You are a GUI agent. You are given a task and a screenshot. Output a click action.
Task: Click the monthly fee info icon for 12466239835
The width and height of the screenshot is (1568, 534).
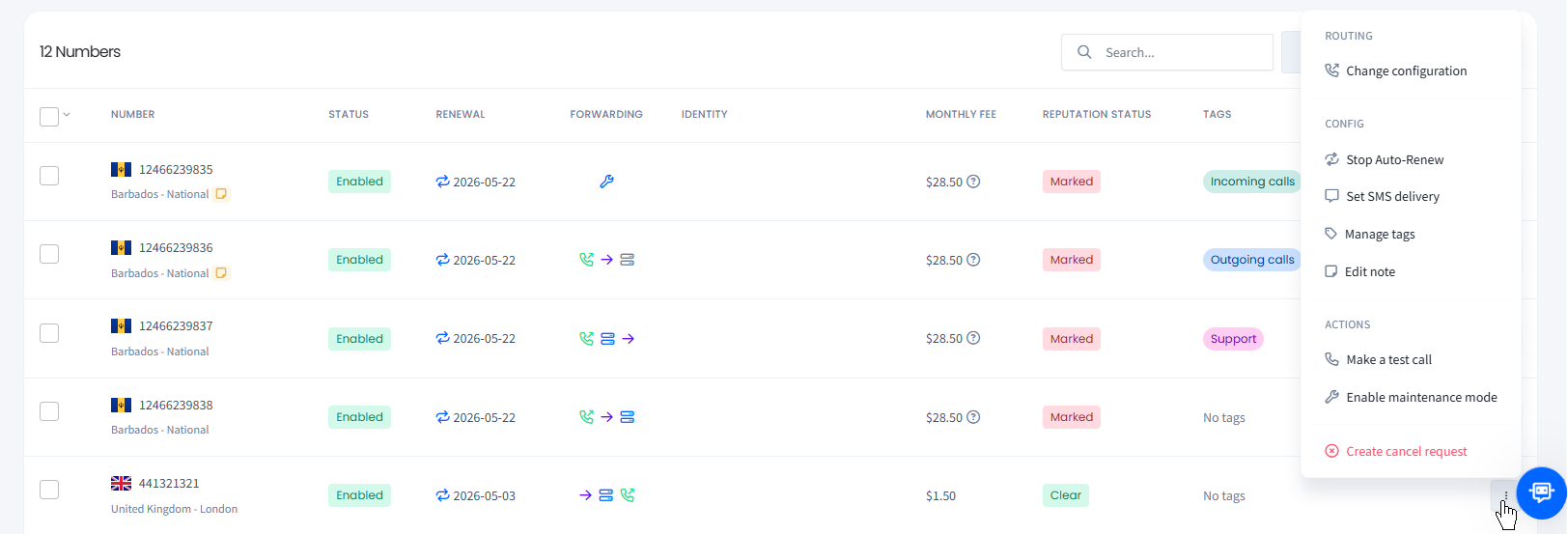pyautogui.click(x=973, y=182)
